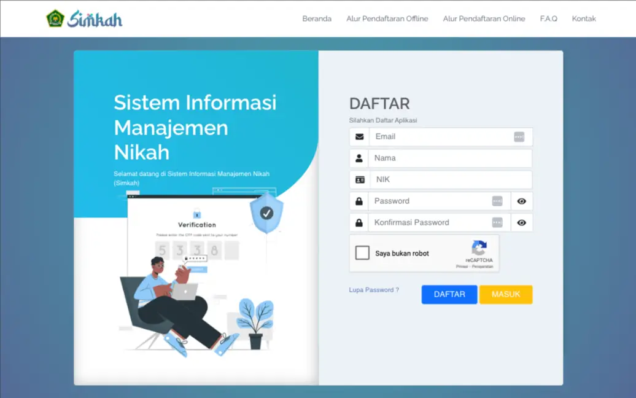Image resolution: width=636 pixels, height=398 pixels.
Task: Check the Saya bukan robot checkbox
Action: pyautogui.click(x=362, y=253)
